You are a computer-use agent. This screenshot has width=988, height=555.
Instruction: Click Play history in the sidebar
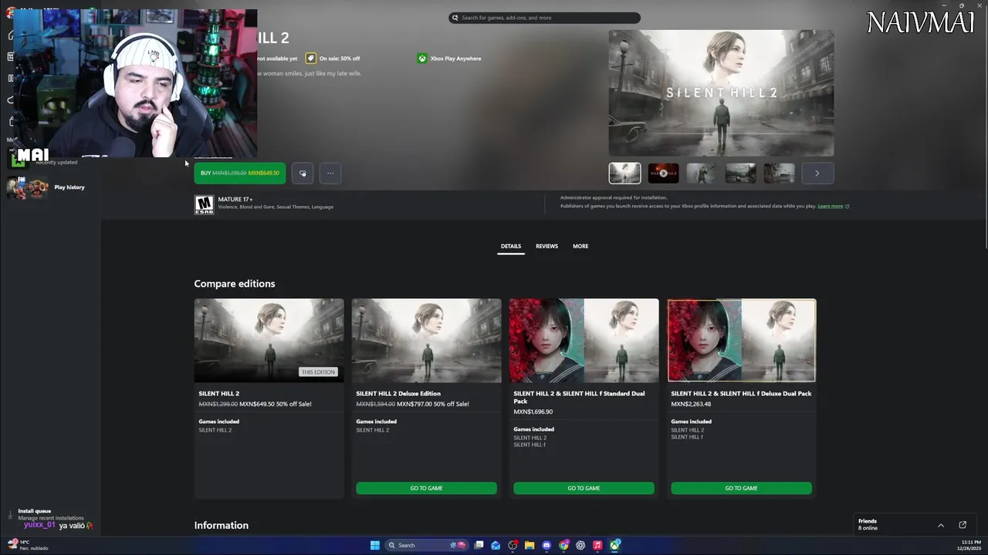[69, 187]
